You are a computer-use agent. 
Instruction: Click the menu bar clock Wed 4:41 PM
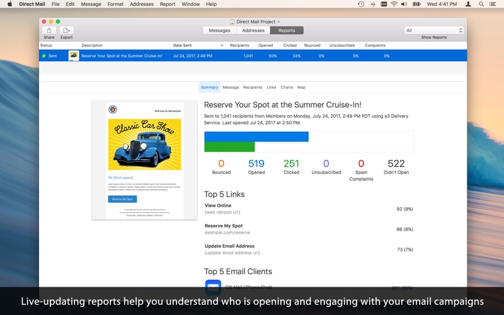pos(442,4)
